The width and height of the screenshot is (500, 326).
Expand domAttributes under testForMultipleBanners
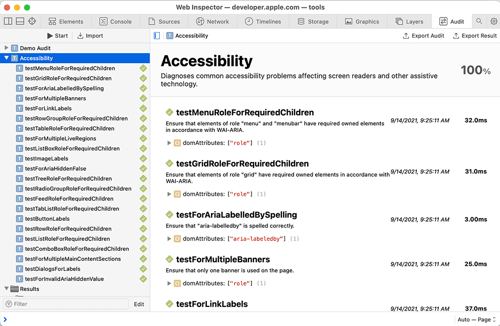click(169, 283)
